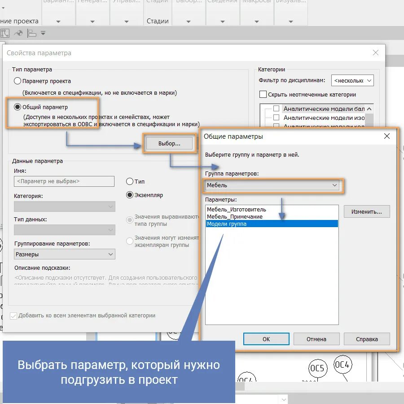404x404 pixels.
Task: Select the Экземпляр radio button
Action: click(x=130, y=195)
